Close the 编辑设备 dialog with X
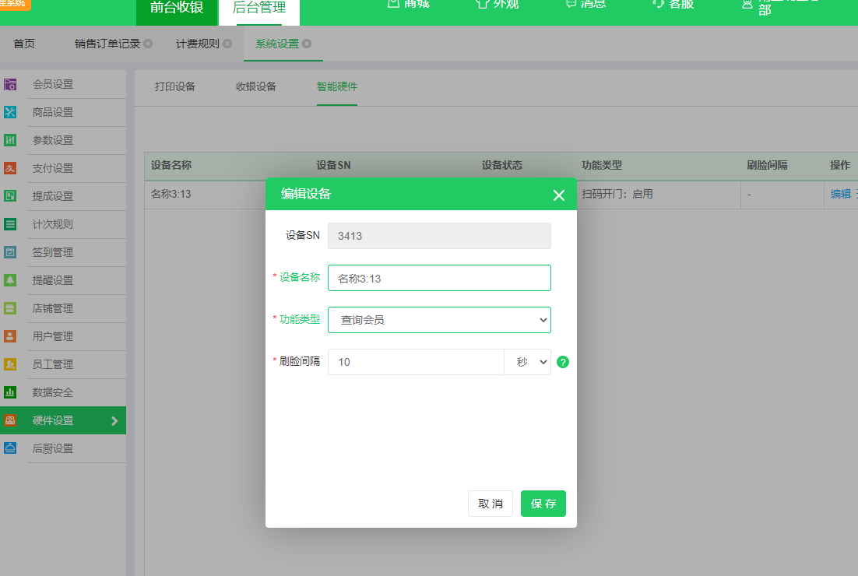 [558, 195]
